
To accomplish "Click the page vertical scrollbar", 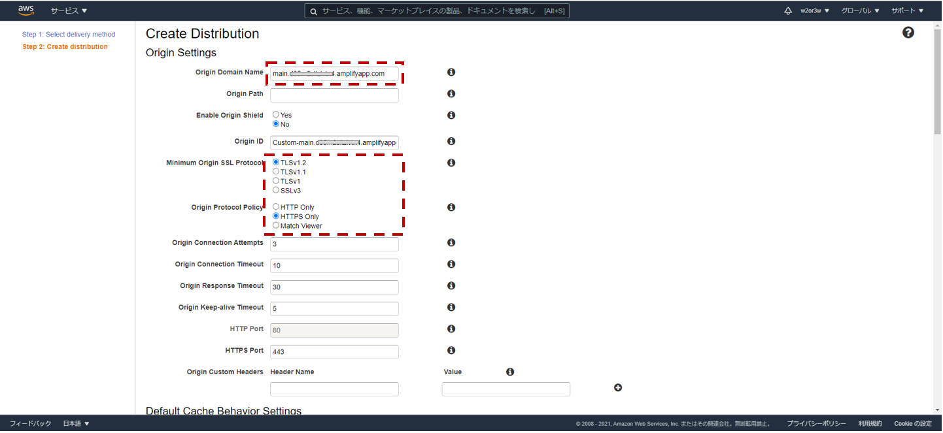I will [938, 82].
